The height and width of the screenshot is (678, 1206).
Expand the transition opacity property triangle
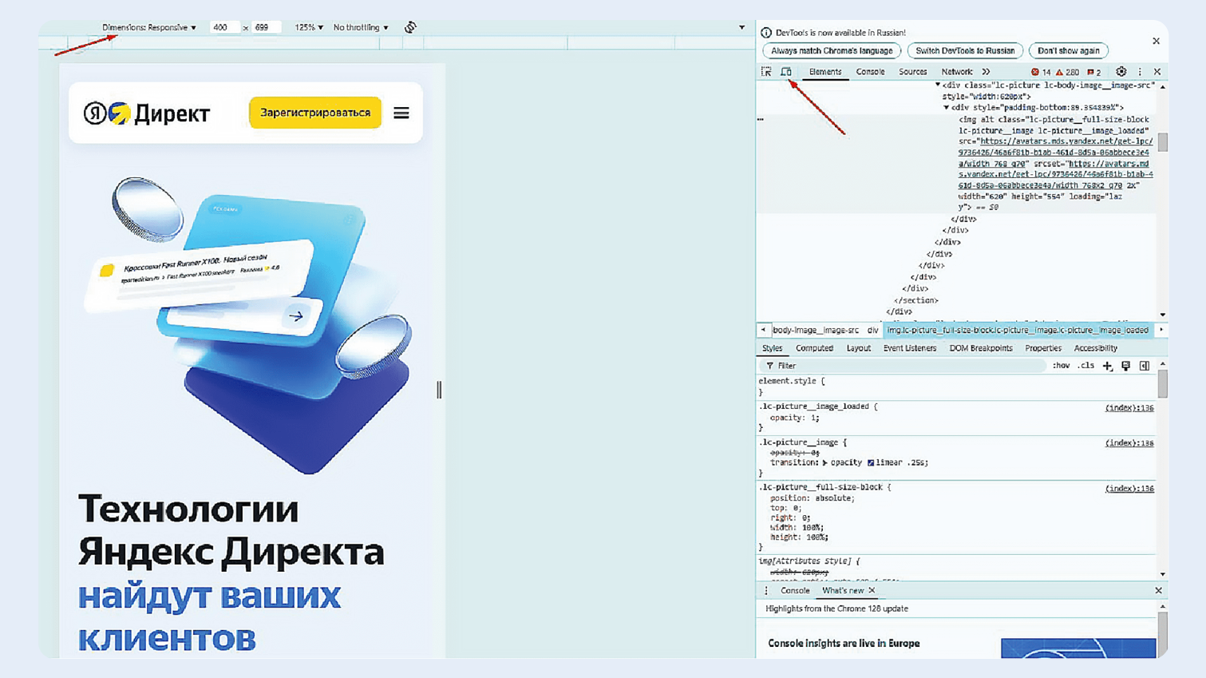pyautogui.click(x=824, y=462)
